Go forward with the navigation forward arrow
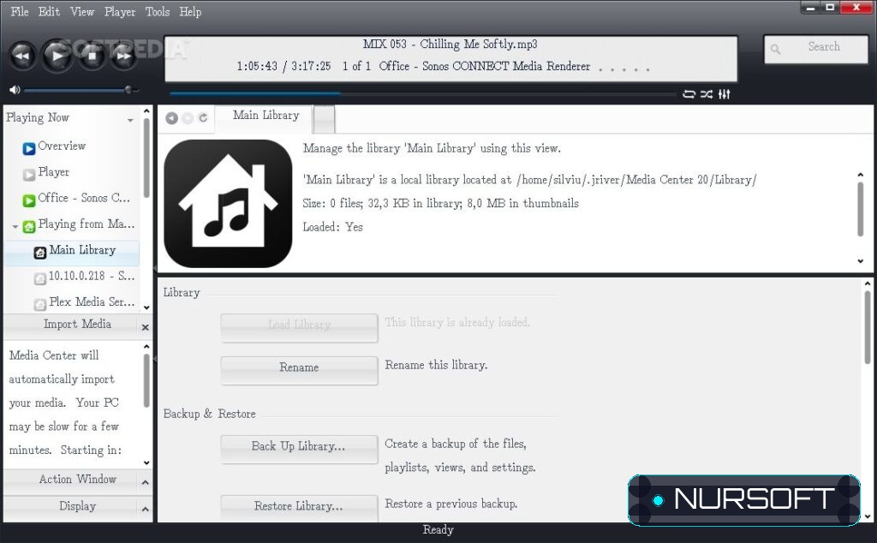The image size is (877, 543). pos(188,118)
